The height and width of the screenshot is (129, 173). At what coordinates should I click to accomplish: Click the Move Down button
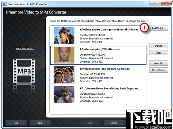point(158,70)
